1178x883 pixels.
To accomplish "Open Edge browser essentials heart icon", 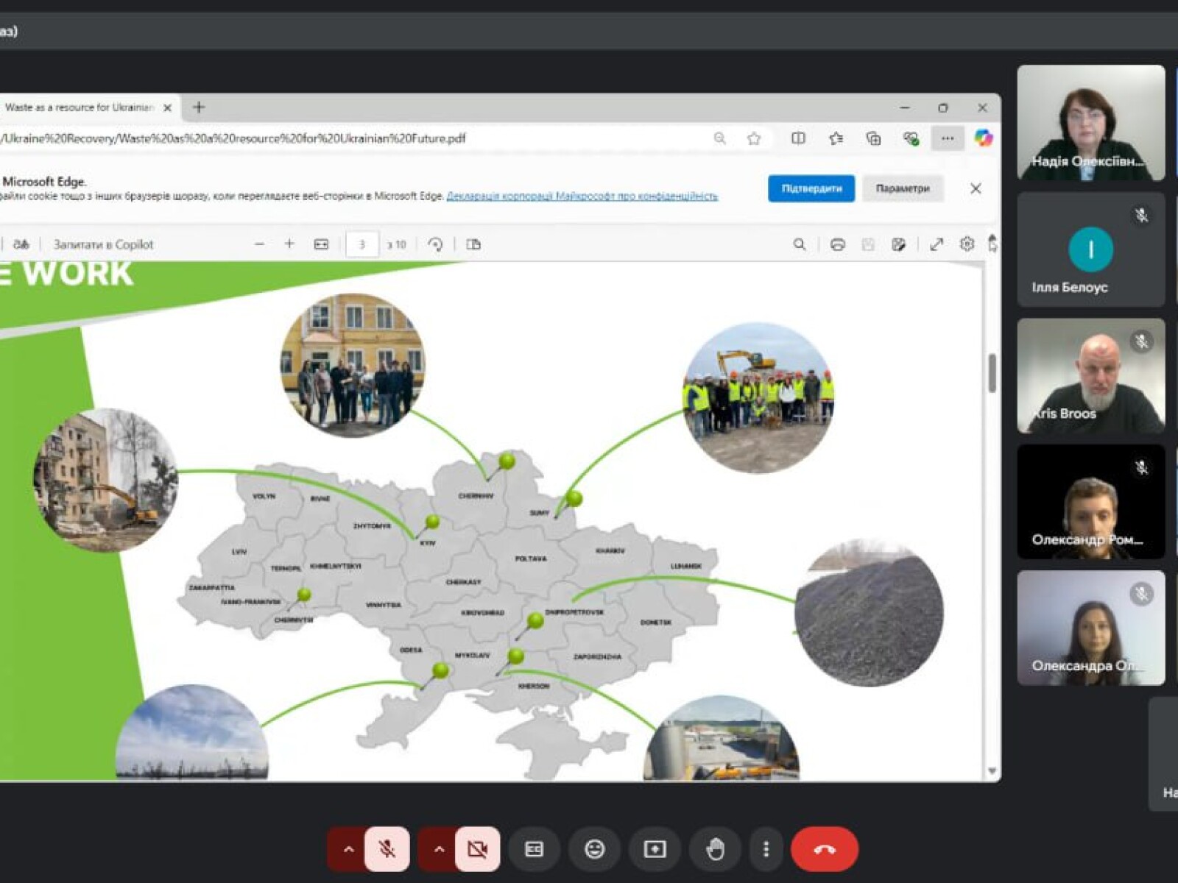I will point(911,138).
